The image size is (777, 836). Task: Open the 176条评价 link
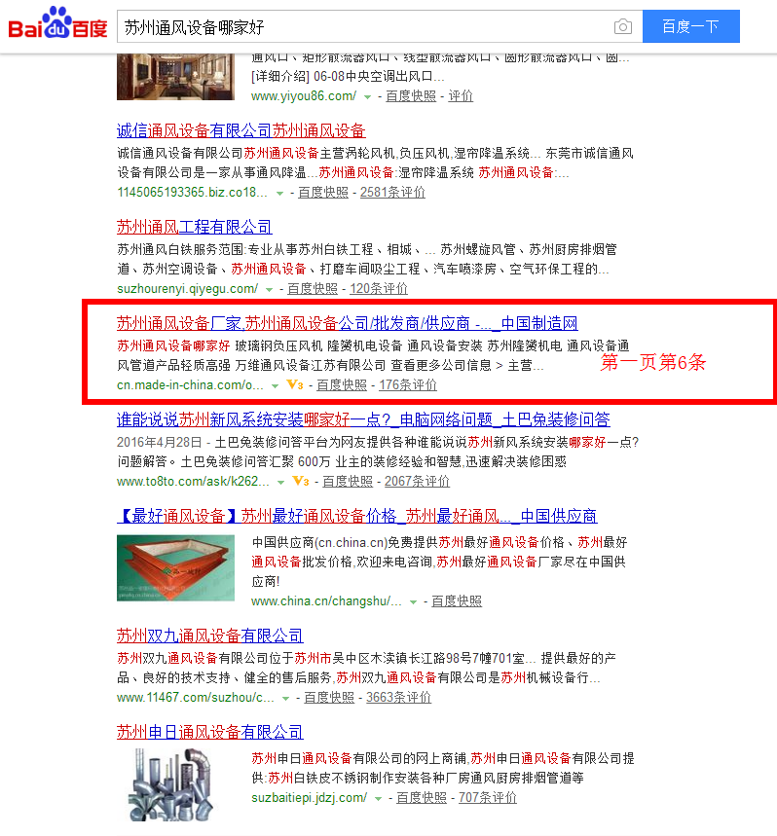(408, 385)
